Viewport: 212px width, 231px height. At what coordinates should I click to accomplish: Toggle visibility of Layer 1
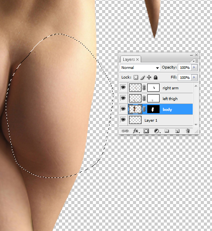pyautogui.click(x=123, y=120)
